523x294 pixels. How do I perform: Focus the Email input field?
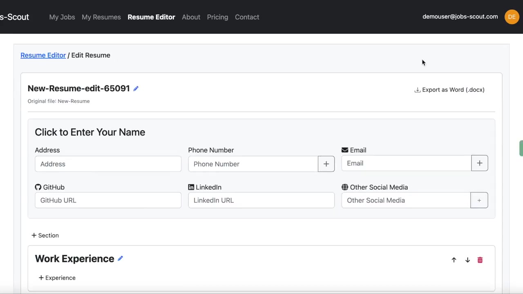point(406,163)
